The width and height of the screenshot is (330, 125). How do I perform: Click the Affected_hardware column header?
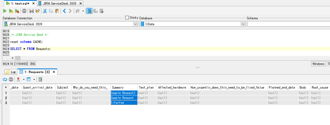pyautogui.click(x=173, y=87)
